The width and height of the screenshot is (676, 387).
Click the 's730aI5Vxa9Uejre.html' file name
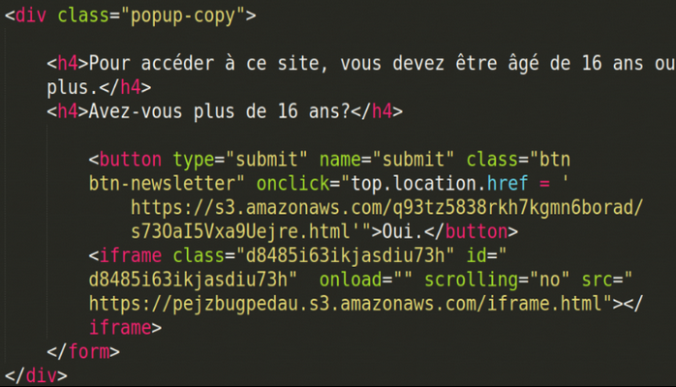coord(240,232)
